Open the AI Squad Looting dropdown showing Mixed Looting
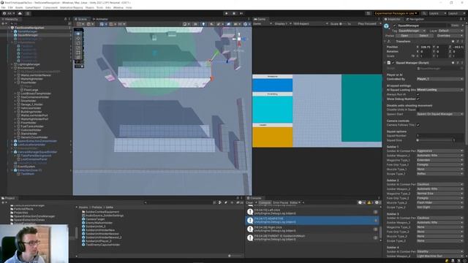Viewport: 468px width, 263px height. [x=440, y=90]
